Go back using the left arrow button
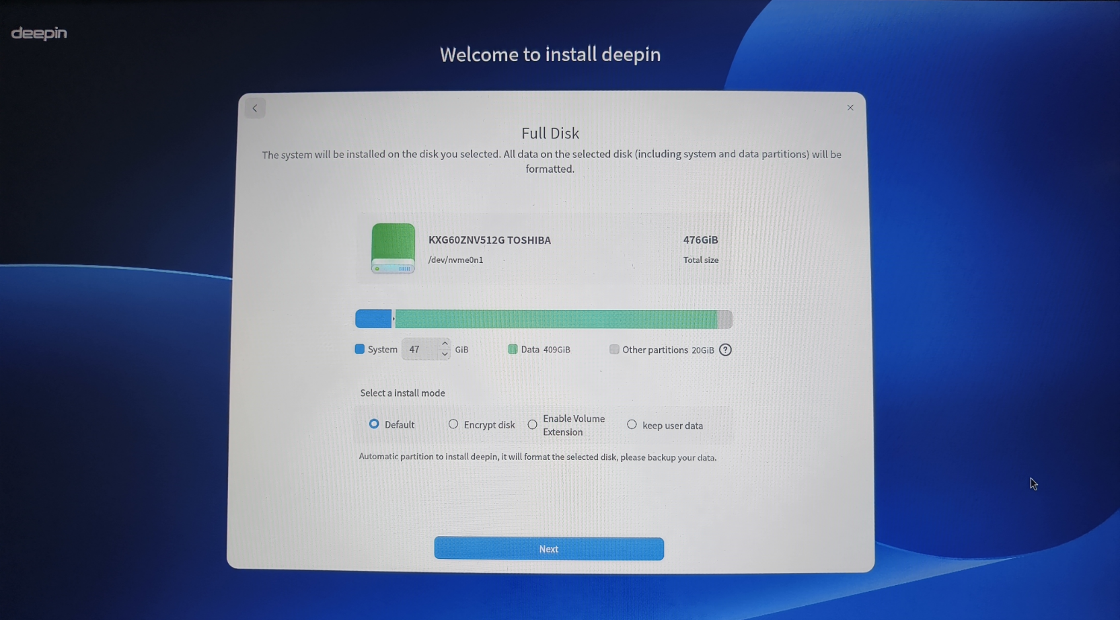Screen dimensions: 1120x620 255,108
